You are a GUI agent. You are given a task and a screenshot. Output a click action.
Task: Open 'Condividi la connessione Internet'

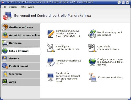(x=68, y=77)
